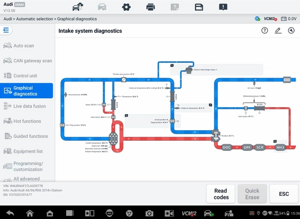Click the pencil edit icon

(278, 30)
